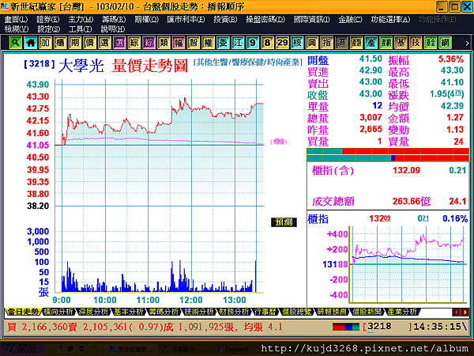Select the cyan 委 toolbar button
Viewport: 474px width, 356px height.
coord(223,43)
